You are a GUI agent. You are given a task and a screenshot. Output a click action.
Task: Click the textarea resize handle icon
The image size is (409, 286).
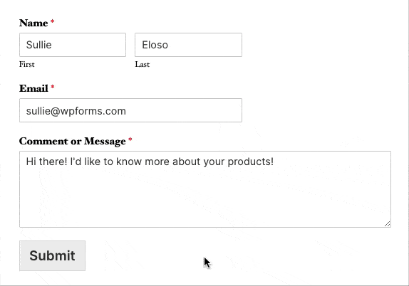tap(388, 223)
